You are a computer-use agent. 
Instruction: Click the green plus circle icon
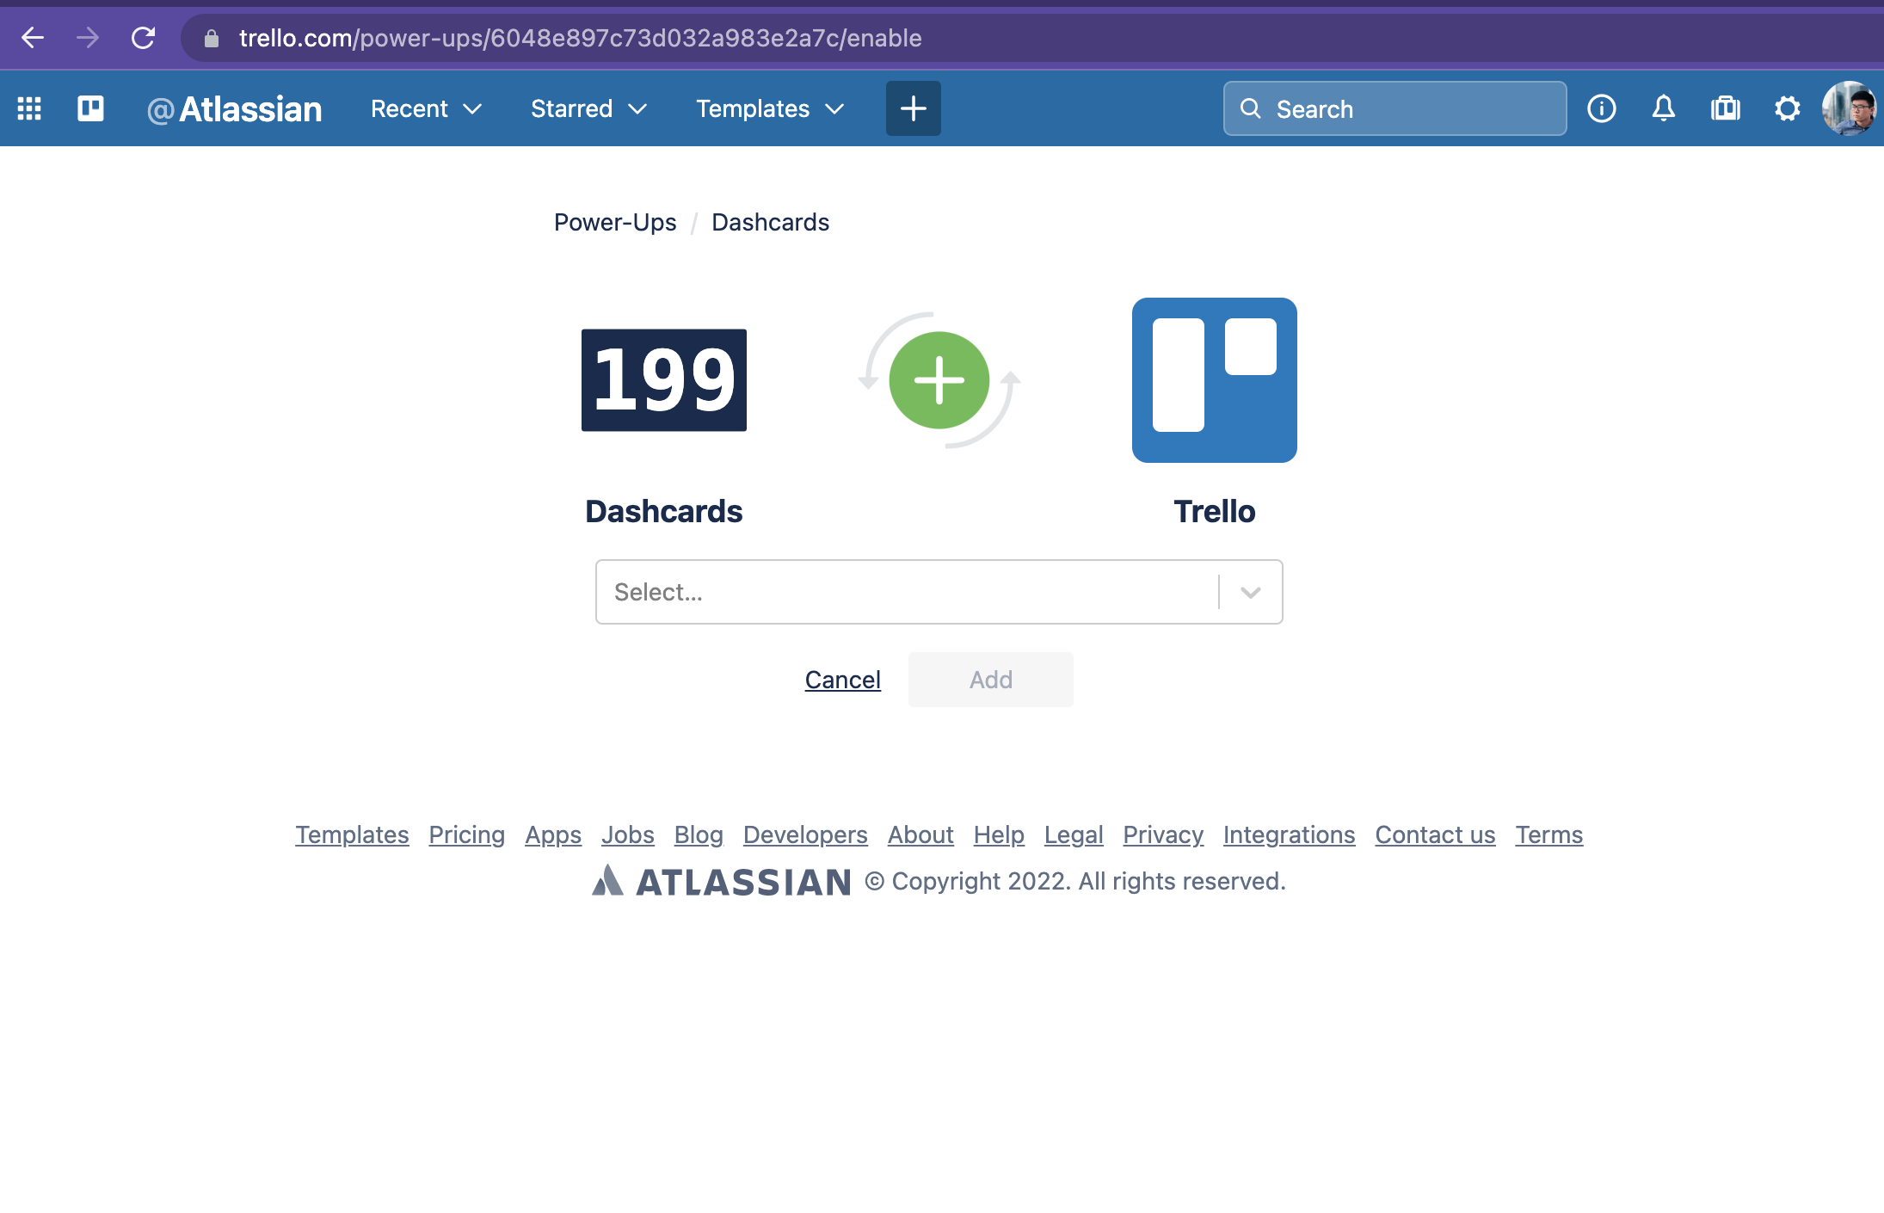click(x=939, y=380)
